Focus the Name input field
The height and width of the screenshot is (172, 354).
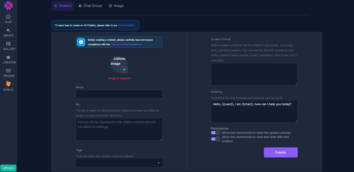119,94
